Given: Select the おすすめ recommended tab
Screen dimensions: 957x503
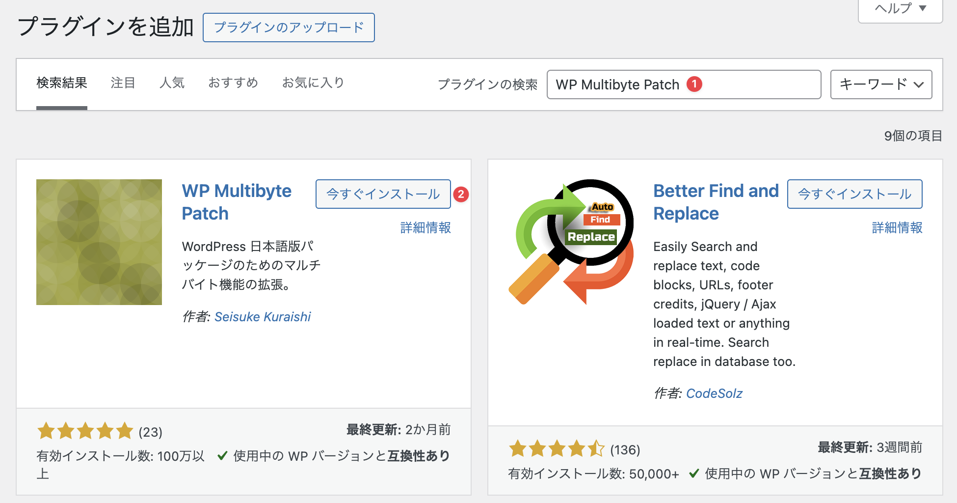Looking at the screenshot, I should (x=233, y=83).
